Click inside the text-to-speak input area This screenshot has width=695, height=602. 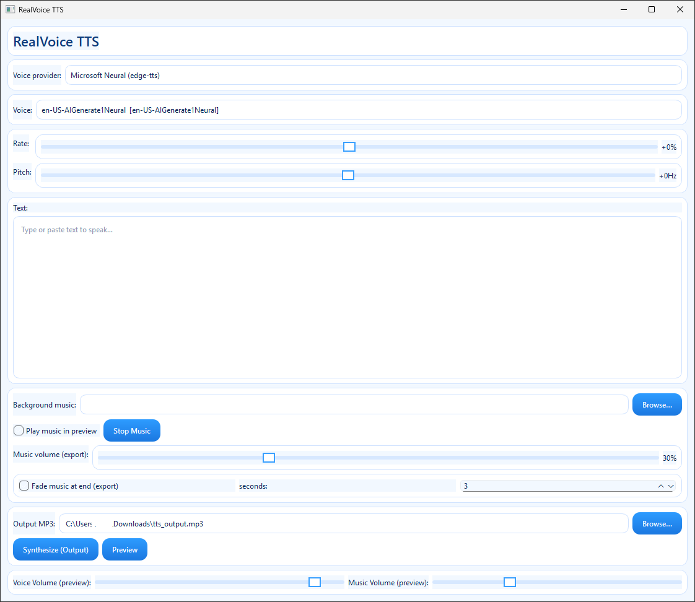click(x=347, y=297)
